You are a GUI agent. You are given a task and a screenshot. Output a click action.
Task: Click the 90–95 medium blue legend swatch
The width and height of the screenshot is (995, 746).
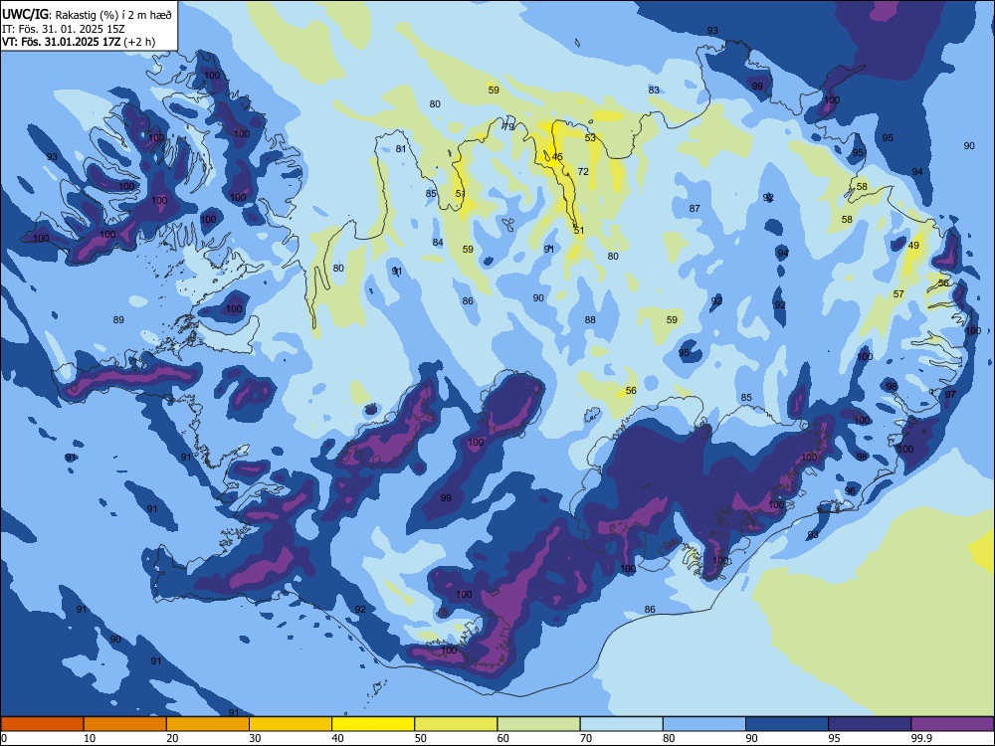click(787, 724)
